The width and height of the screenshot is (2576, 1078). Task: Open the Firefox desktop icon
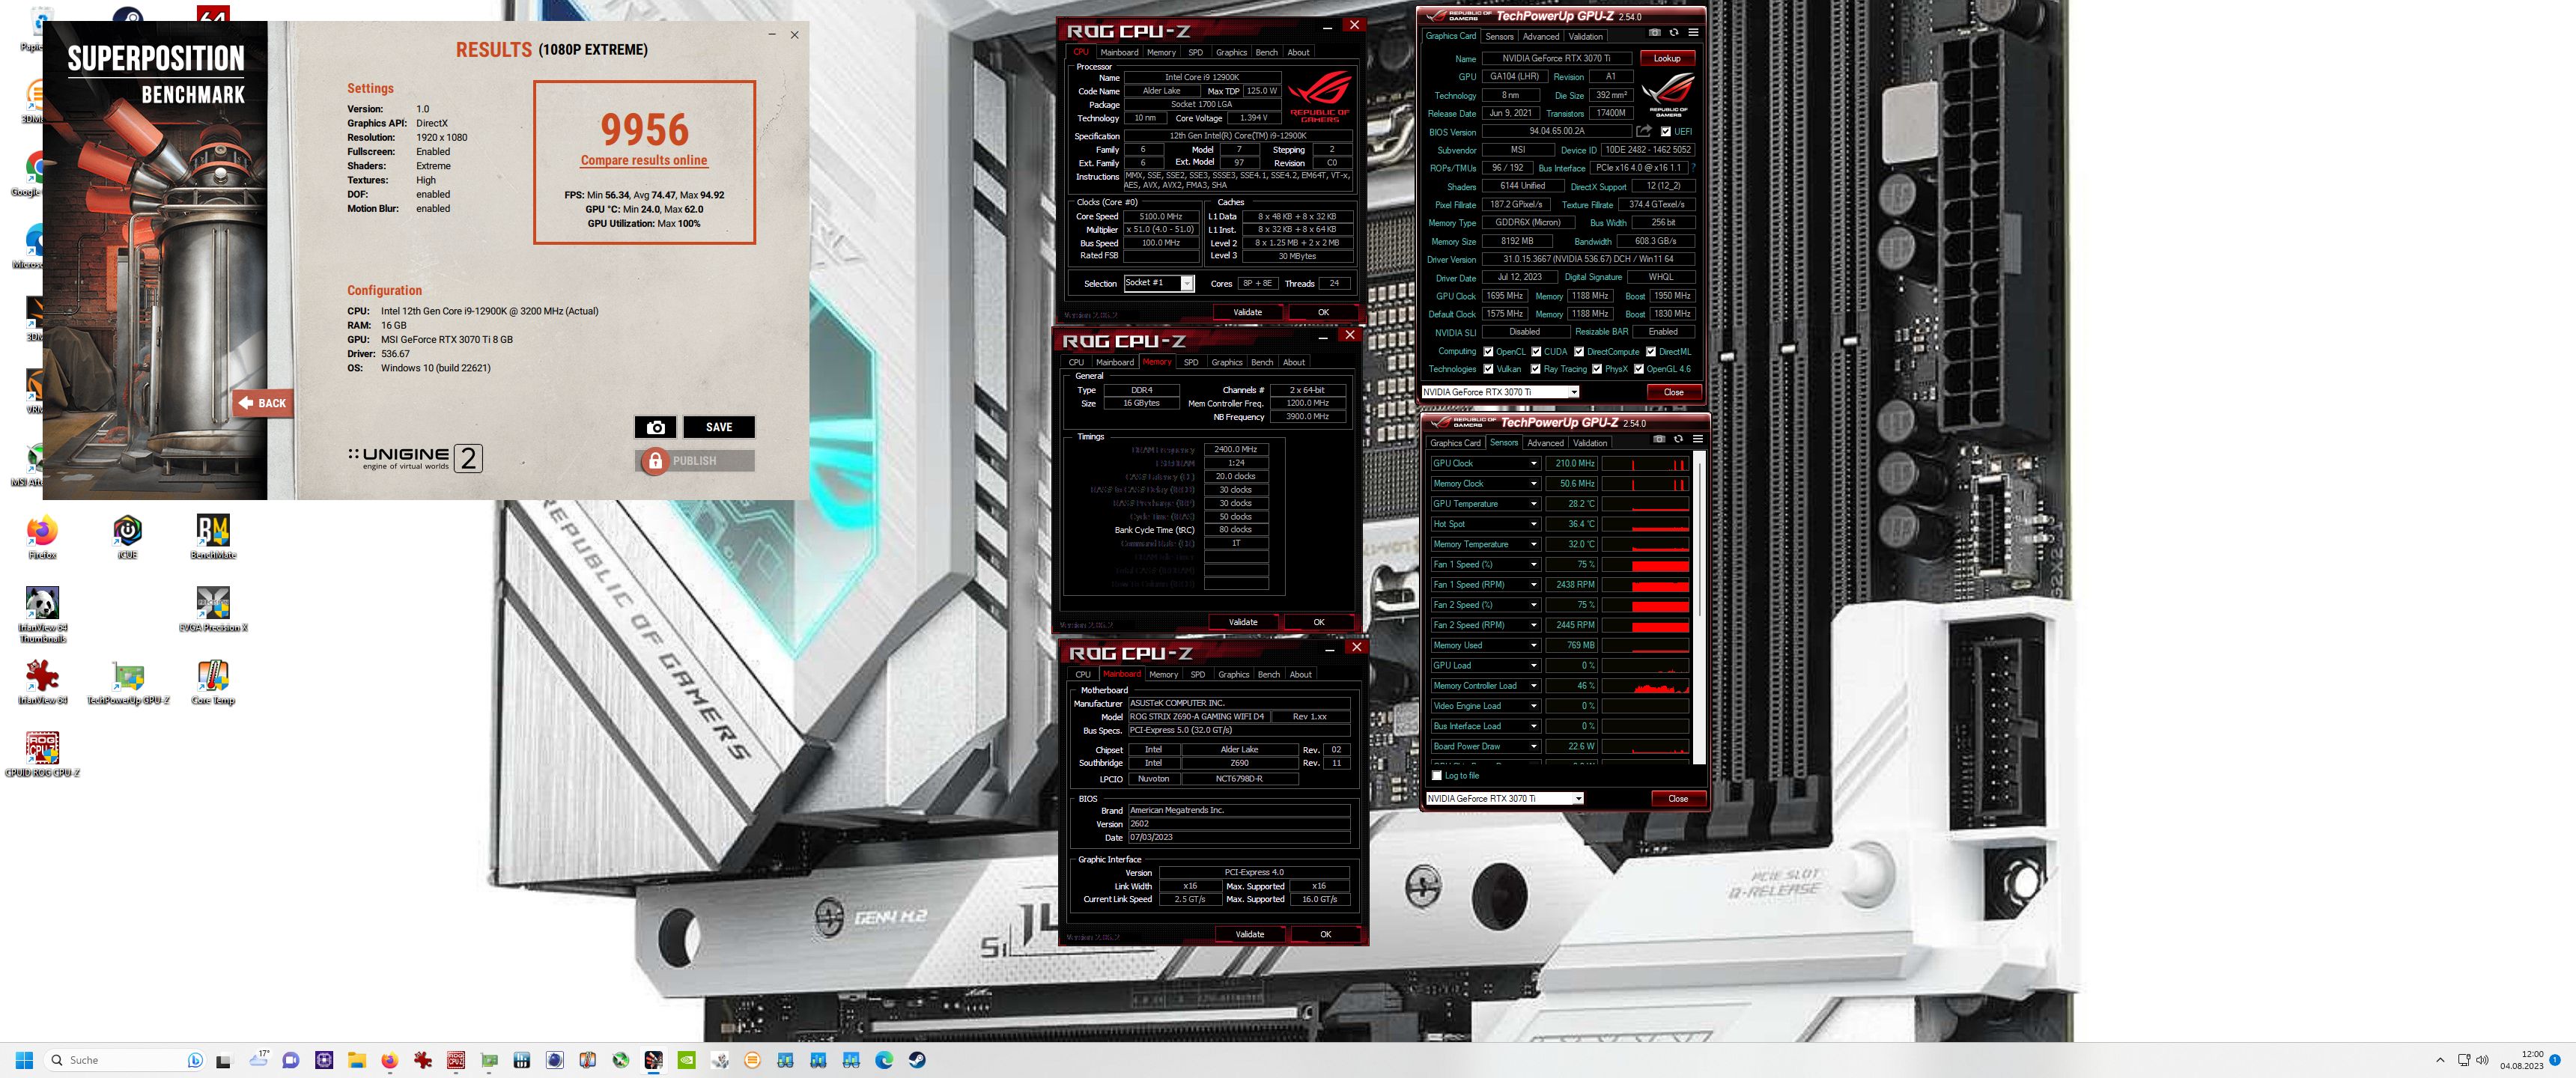pyautogui.click(x=42, y=536)
